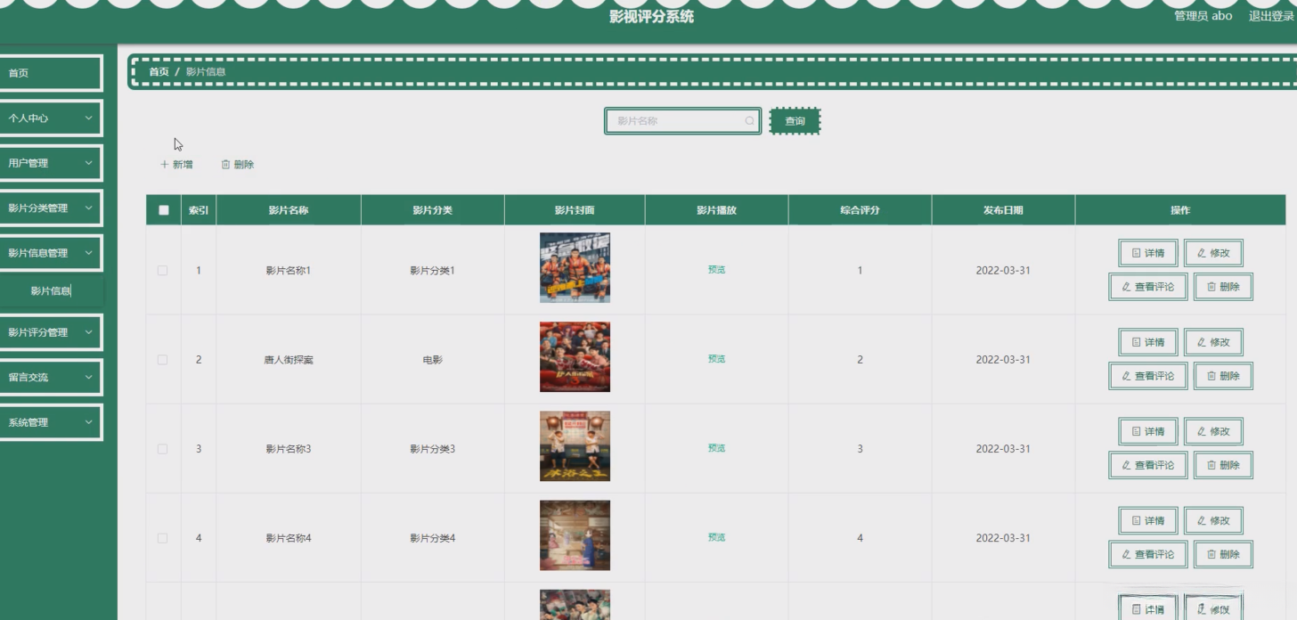Screen dimensions: 1297x620
Task: Collapse the 影片信息管理 sidebar menu
Action: click(x=50, y=253)
